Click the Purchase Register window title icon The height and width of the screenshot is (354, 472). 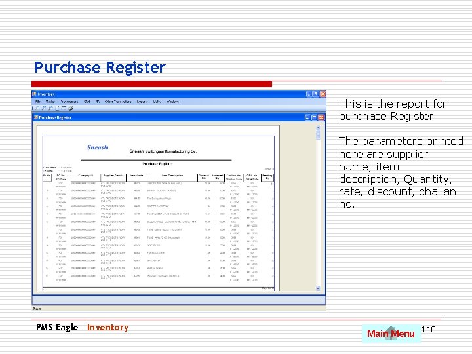35,117
